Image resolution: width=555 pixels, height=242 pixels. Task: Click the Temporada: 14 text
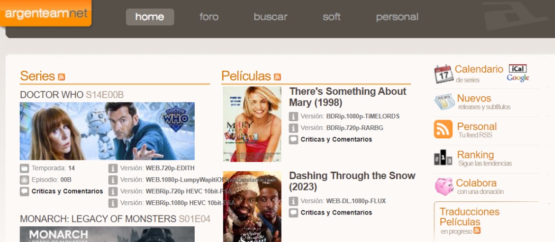53,168
